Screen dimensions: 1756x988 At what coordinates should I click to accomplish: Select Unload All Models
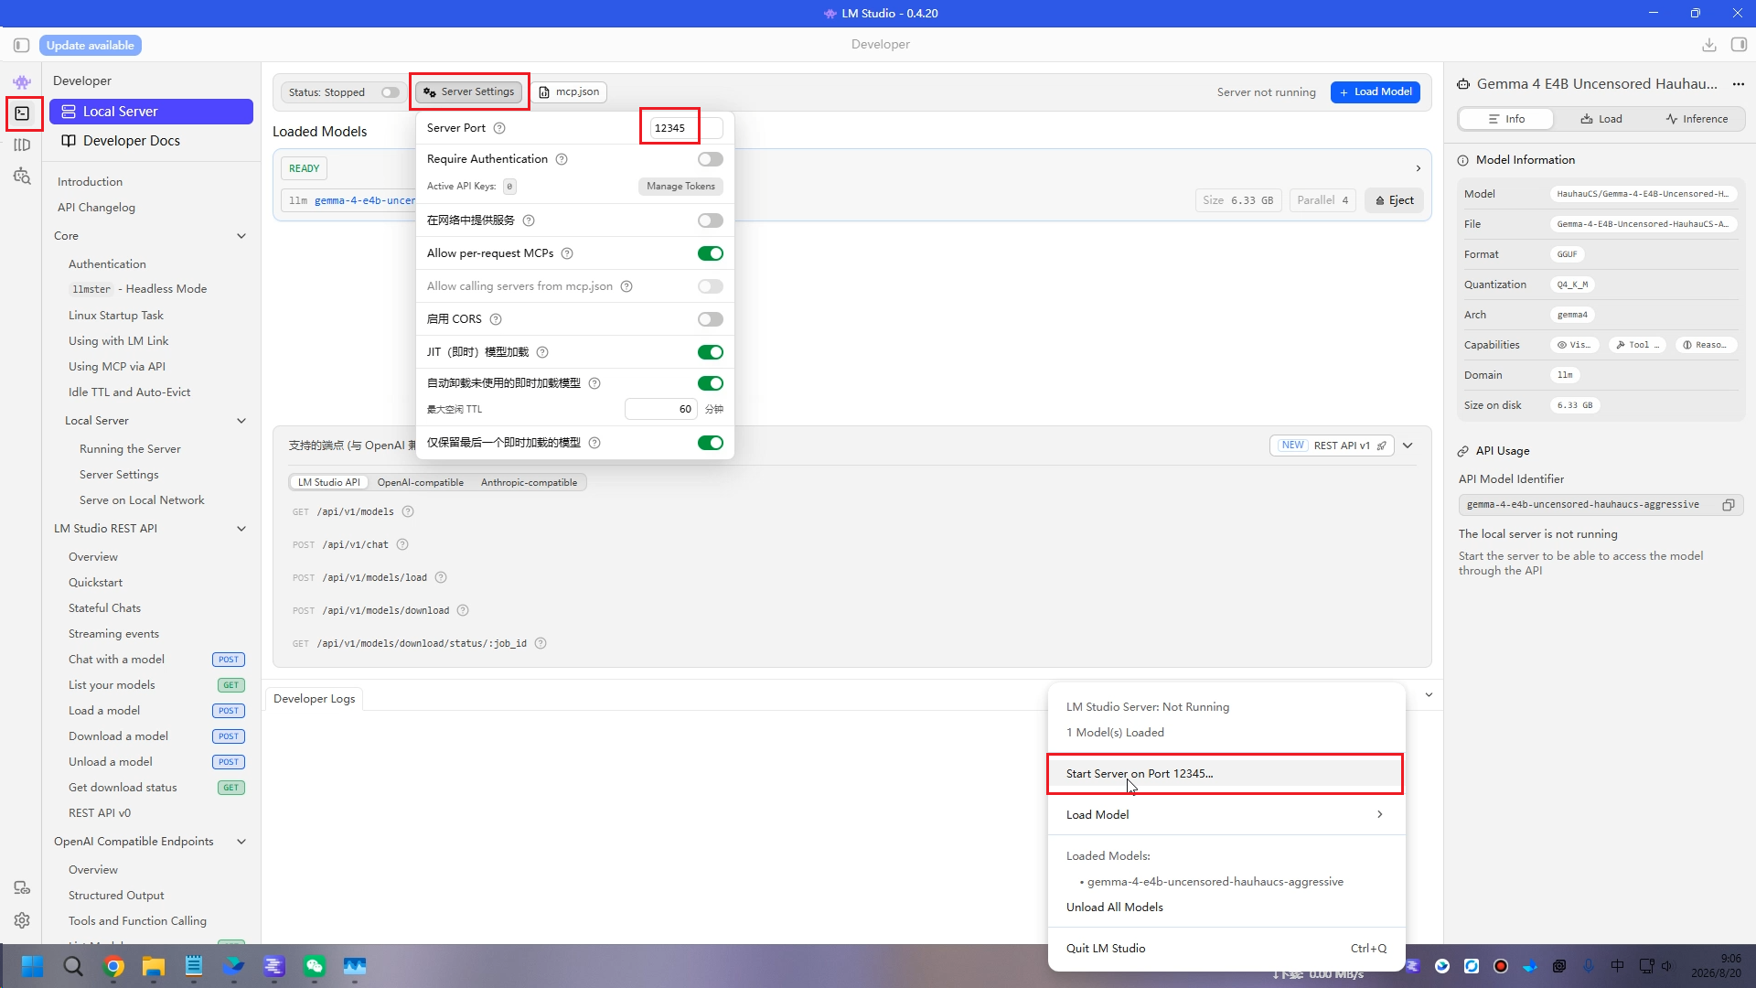[x=1114, y=907]
